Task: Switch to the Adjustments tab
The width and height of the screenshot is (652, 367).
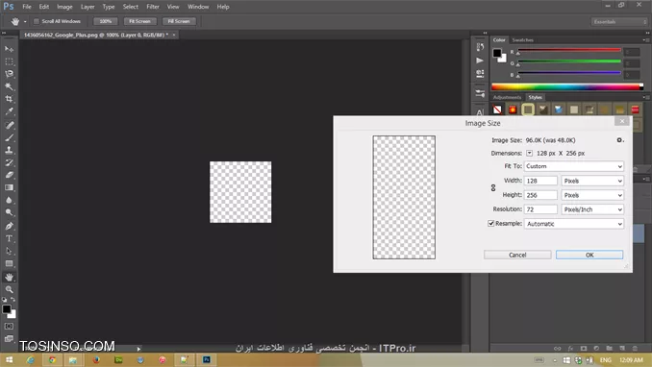Action: [x=507, y=97]
